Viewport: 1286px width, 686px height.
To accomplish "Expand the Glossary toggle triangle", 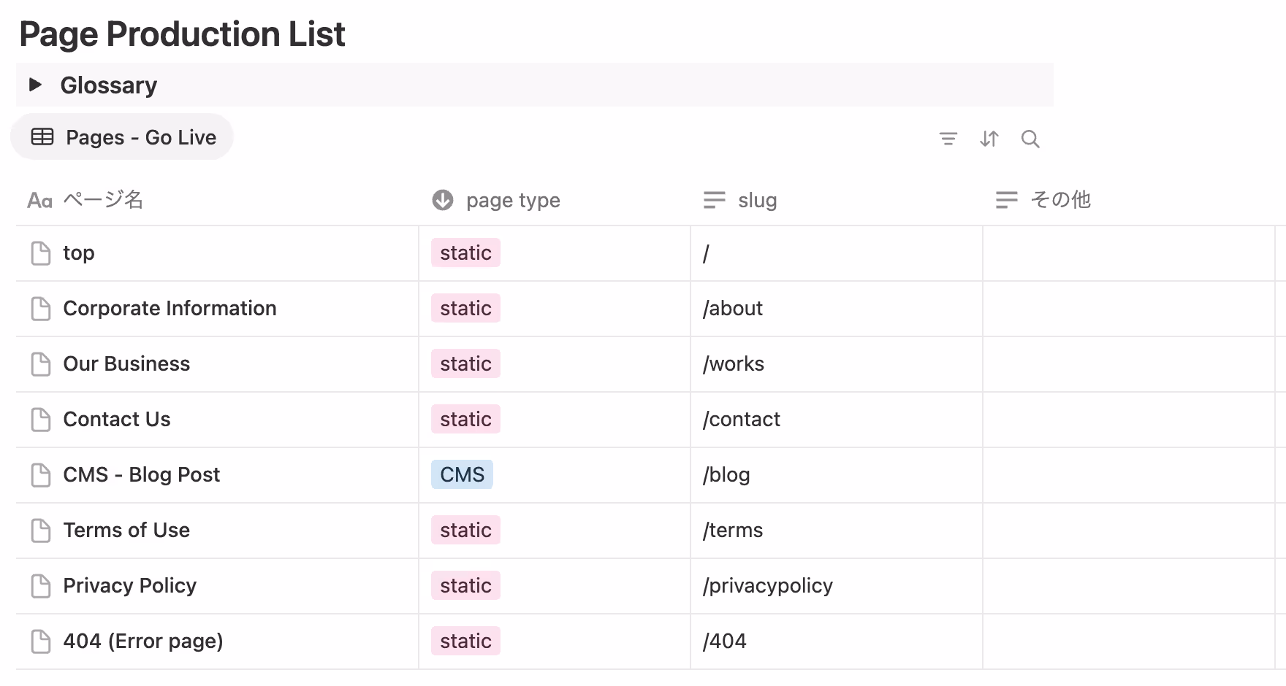I will point(35,85).
